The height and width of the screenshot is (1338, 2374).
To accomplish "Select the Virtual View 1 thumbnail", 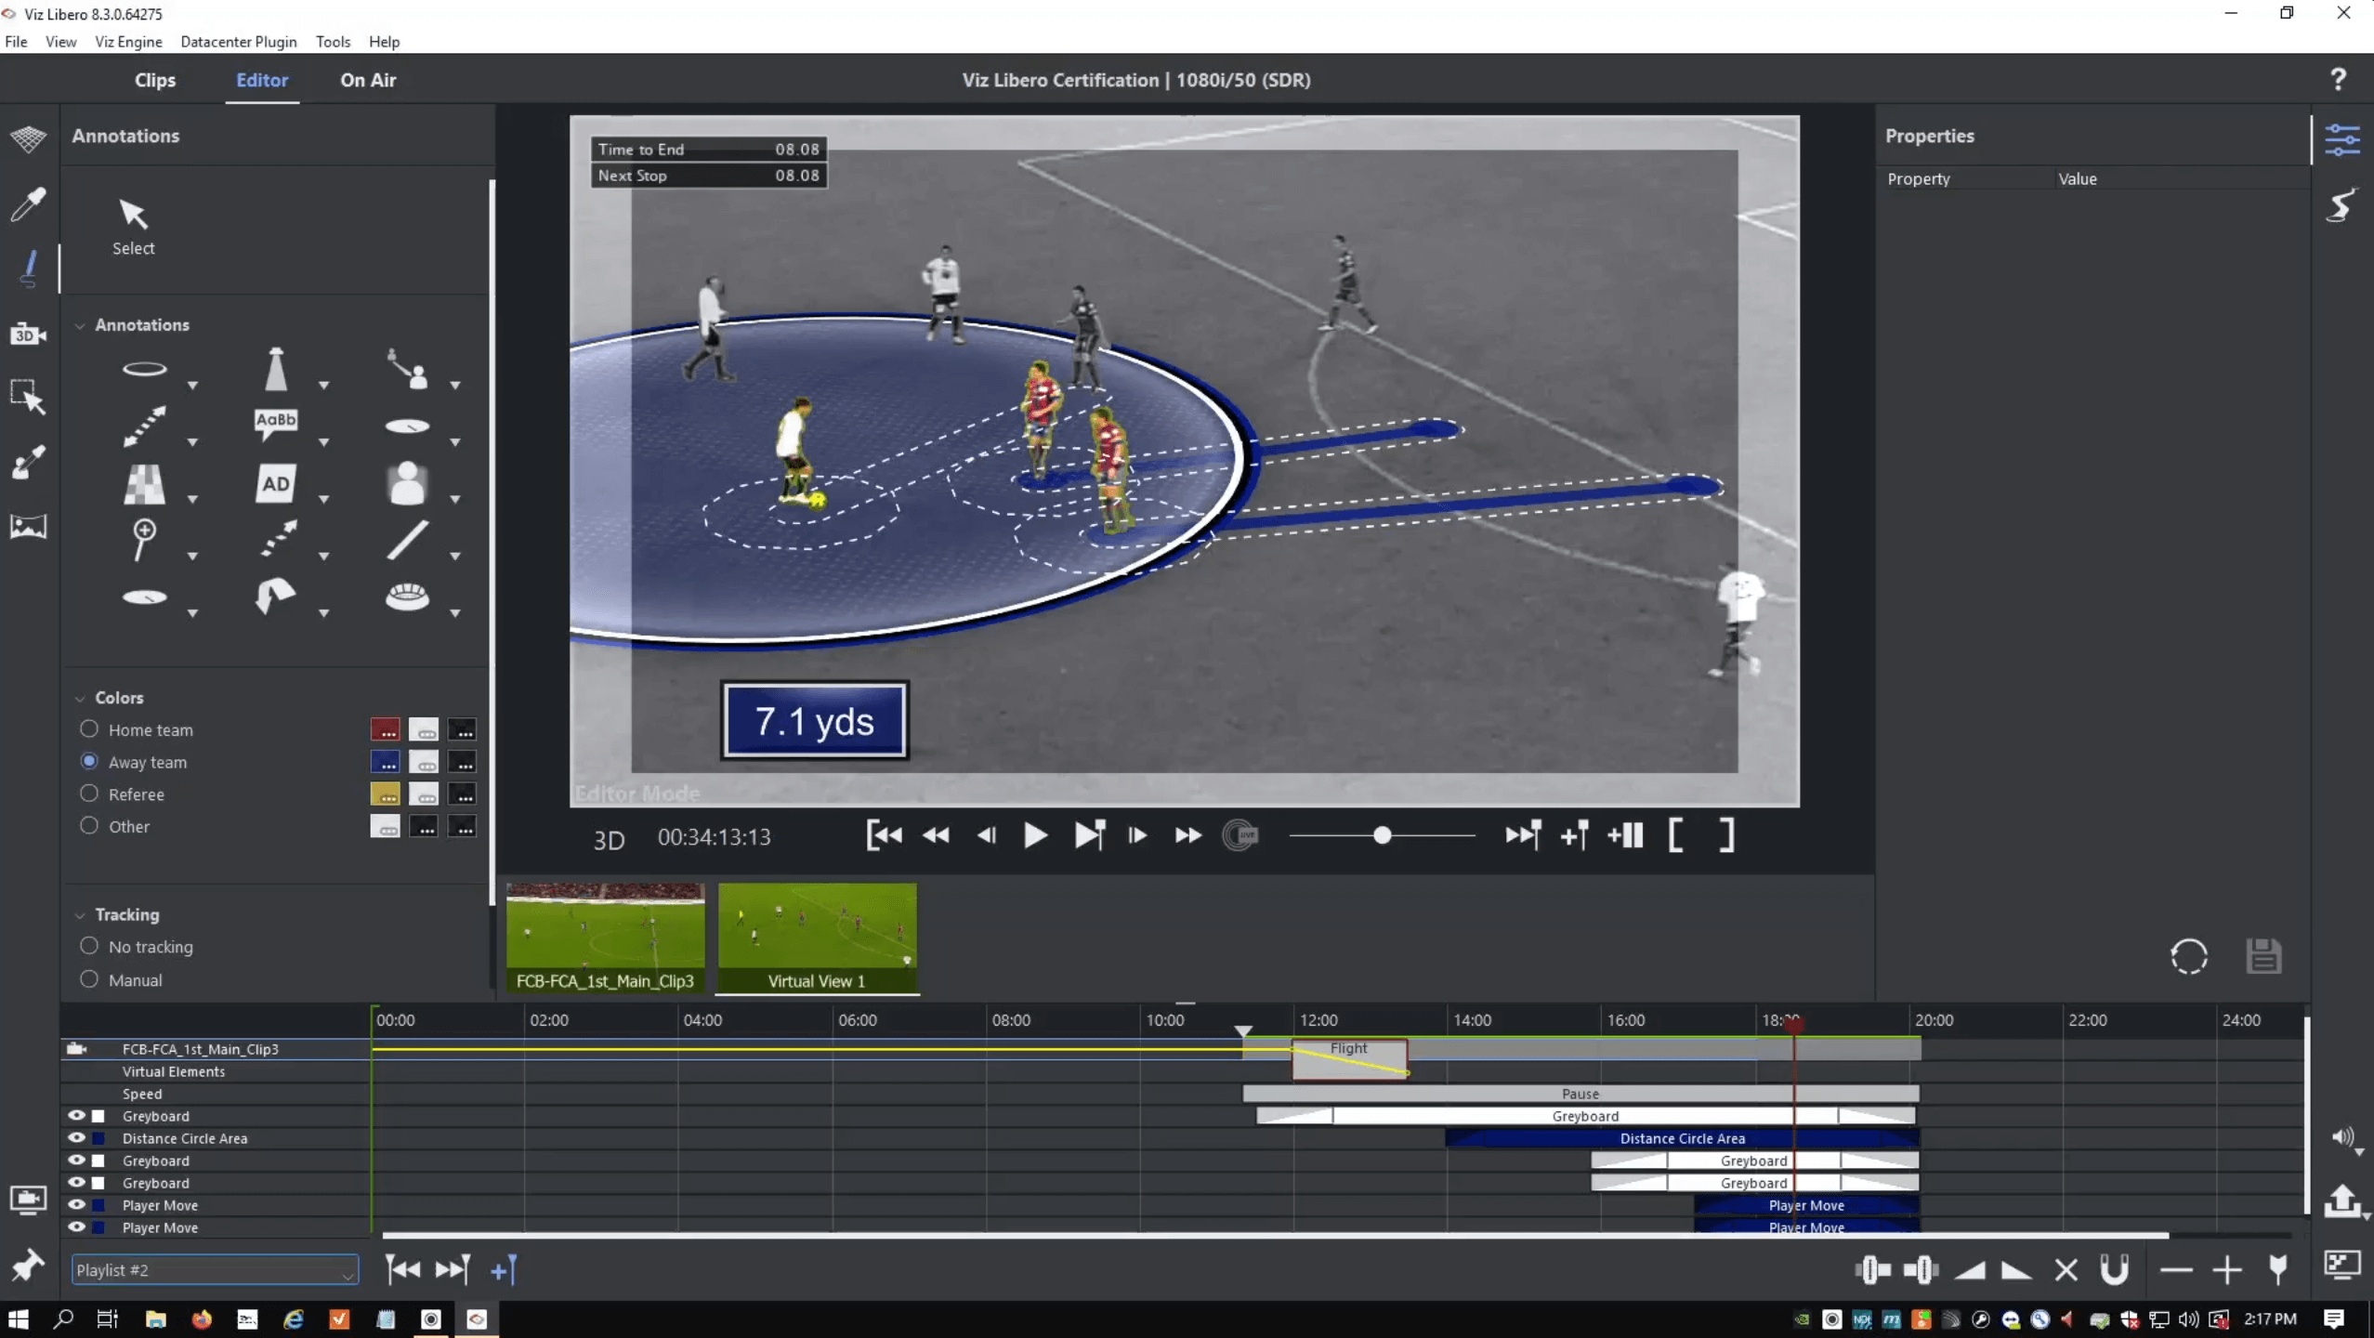I will coord(817,937).
